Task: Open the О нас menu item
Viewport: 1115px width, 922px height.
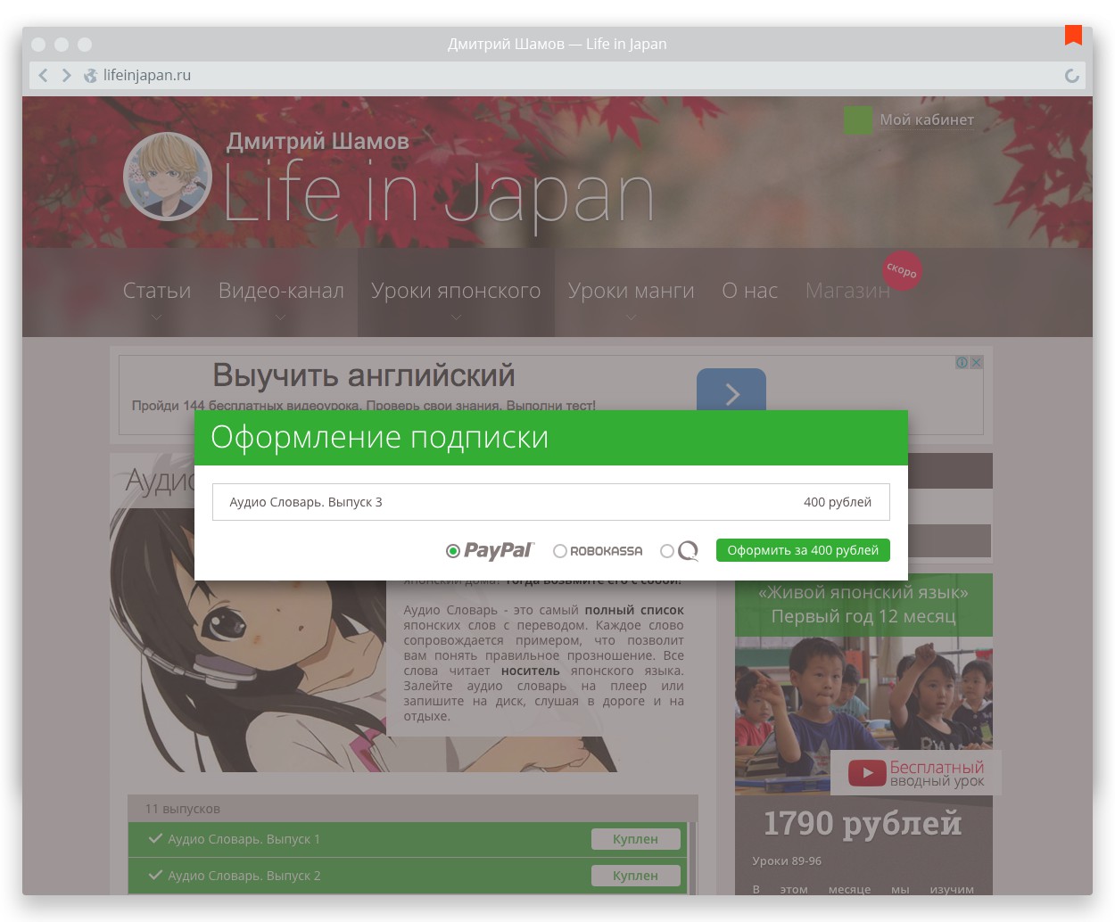Action: 749,291
